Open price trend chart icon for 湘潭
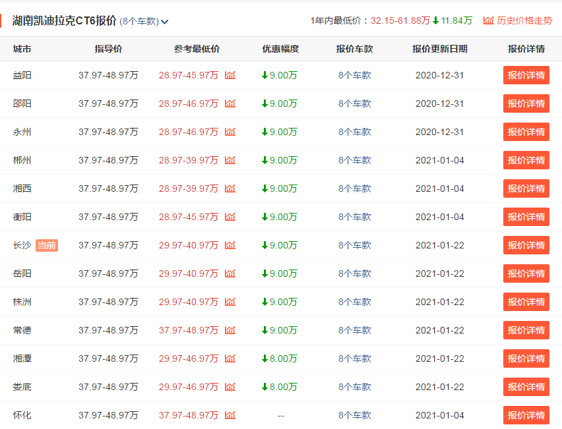 point(230,358)
